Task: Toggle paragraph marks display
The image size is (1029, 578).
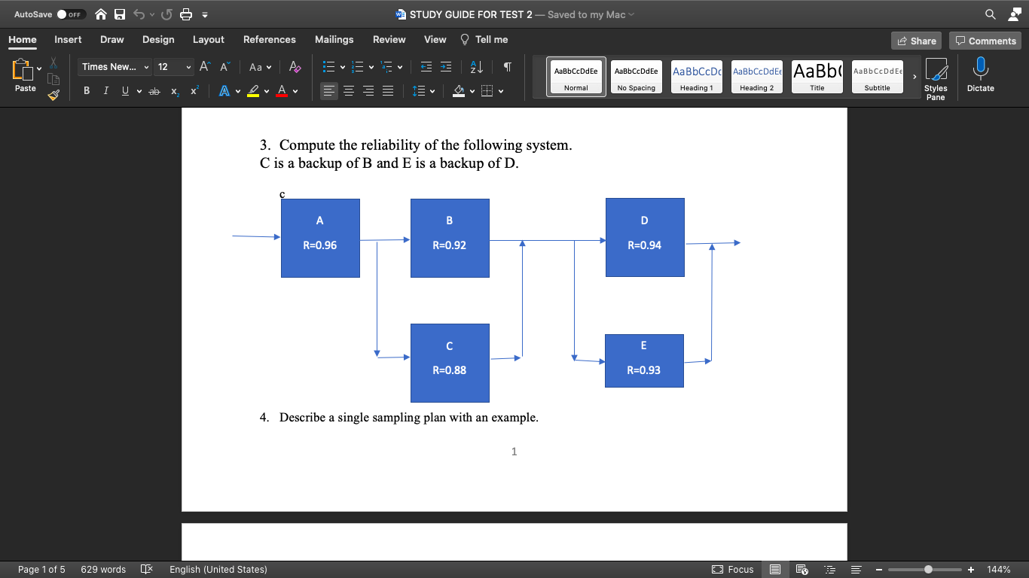Action: point(508,67)
